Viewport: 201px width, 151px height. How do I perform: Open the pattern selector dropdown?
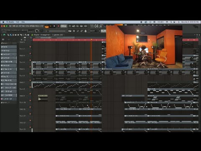click(103, 31)
